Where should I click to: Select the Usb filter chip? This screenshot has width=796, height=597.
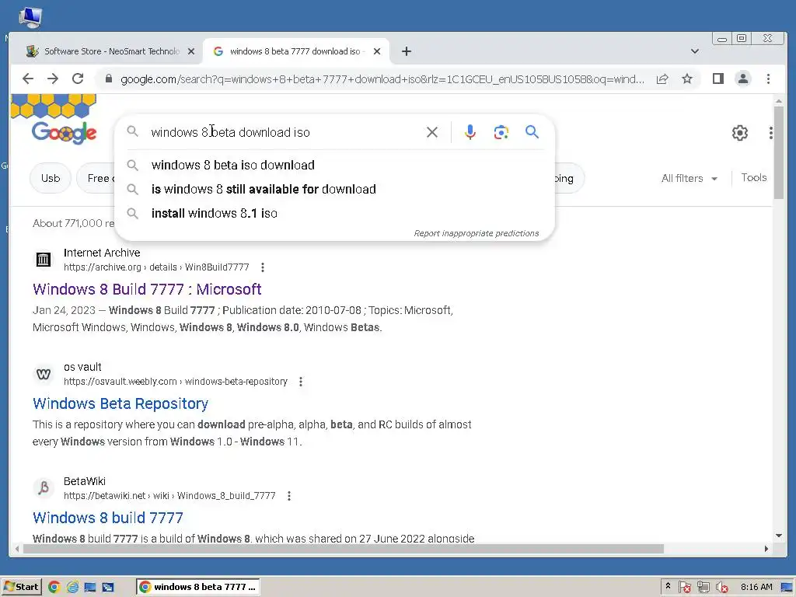coord(51,178)
